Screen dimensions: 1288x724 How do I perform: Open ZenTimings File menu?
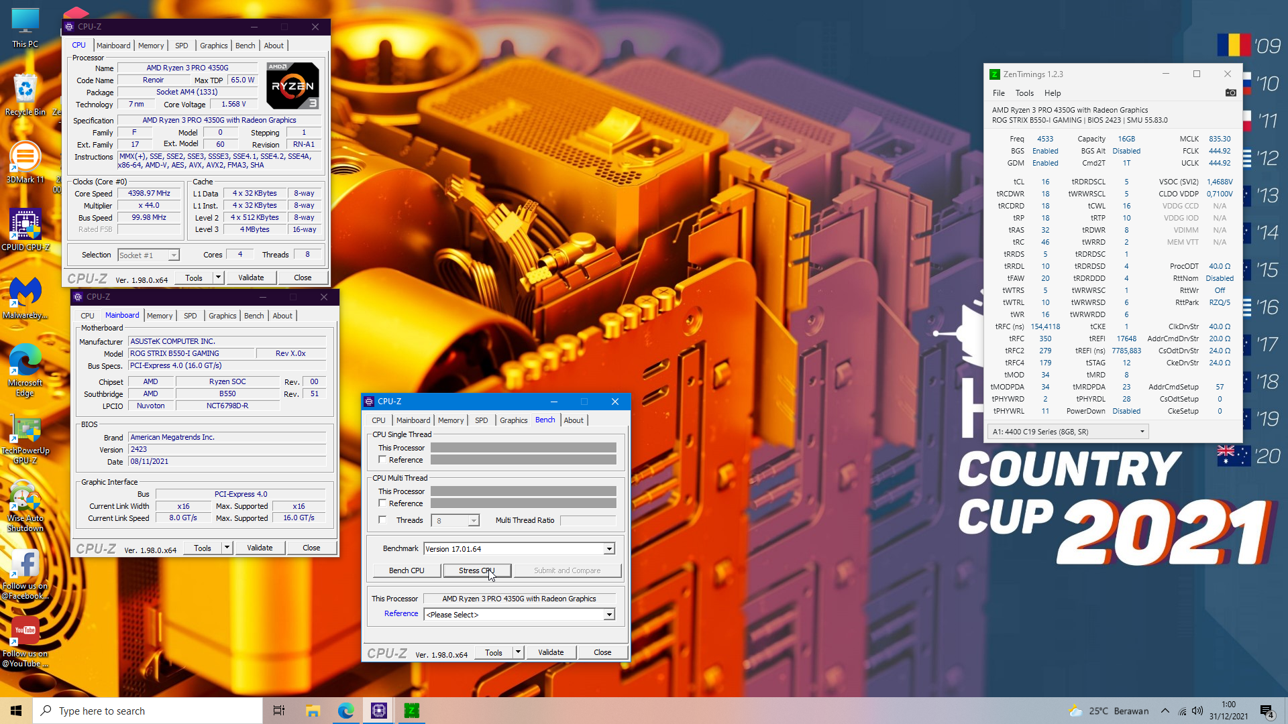click(998, 93)
